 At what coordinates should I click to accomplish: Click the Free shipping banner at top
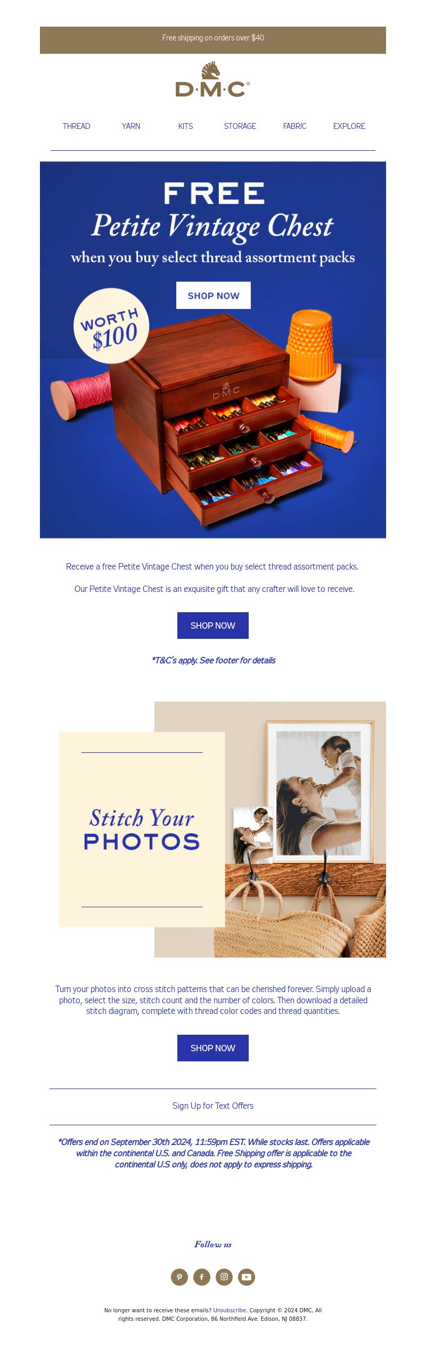pos(213,40)
